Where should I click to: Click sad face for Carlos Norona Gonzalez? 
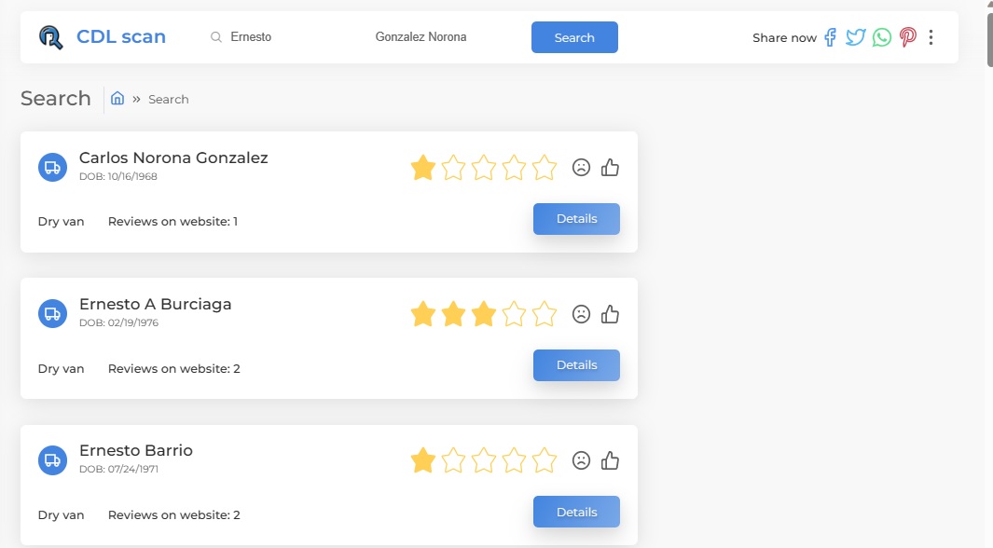click(581, 168)
